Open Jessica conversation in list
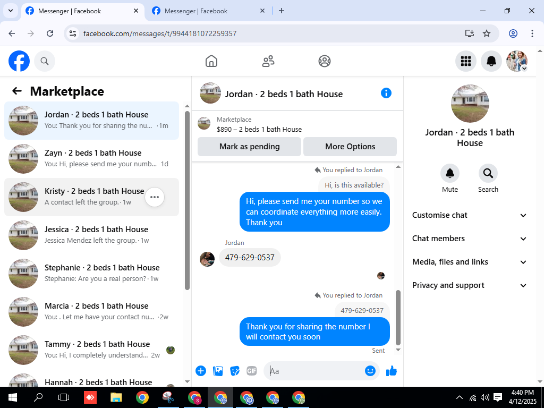The height and width of the screenshot is (408, 544). pos(91,235)
